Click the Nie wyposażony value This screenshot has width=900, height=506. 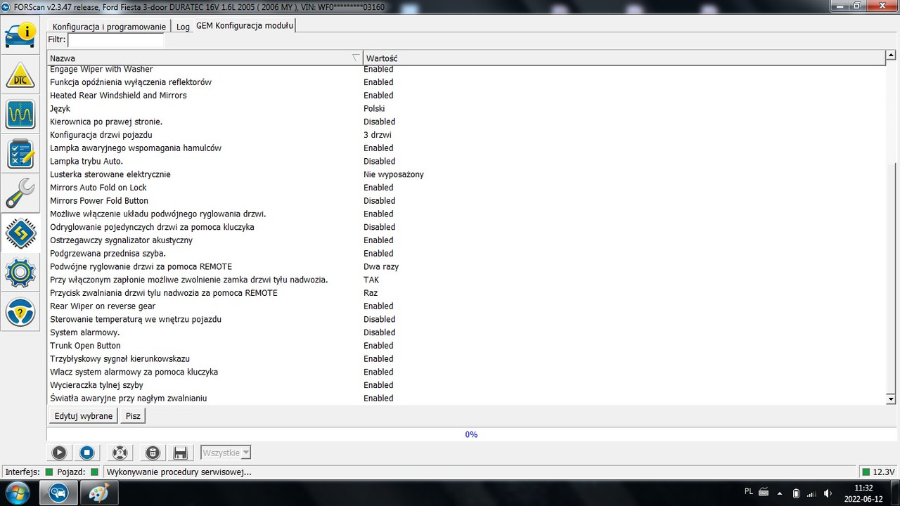coord(394,174)
